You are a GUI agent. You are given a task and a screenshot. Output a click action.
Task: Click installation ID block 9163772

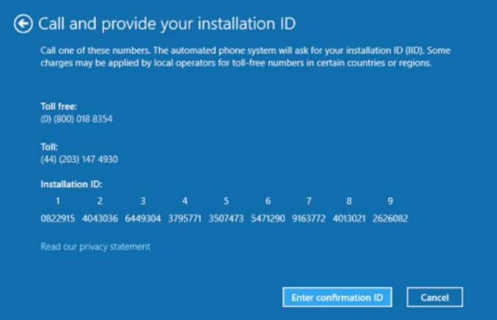pos(309,219)
